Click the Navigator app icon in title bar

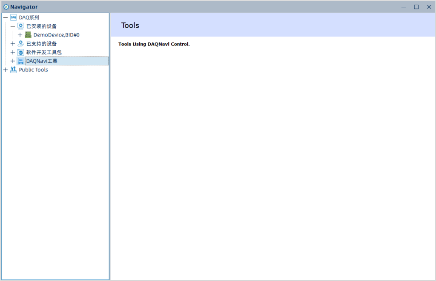click(x=6, y=7)
